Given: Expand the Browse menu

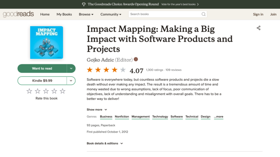Looking at the screenshot, I should (86, 14).
